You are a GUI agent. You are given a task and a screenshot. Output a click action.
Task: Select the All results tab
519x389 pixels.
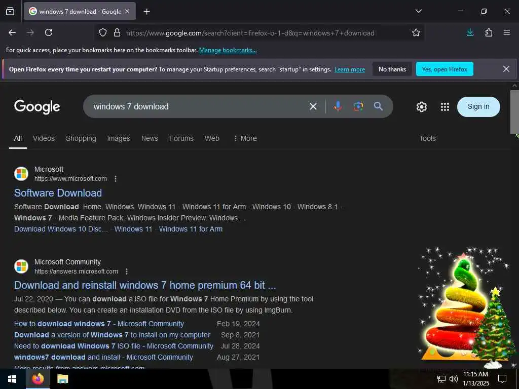tap(18, 139)
